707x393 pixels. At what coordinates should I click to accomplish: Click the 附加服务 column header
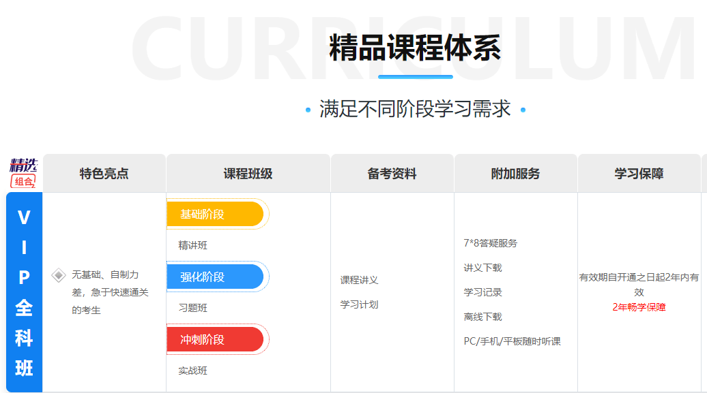coord(515,173)
